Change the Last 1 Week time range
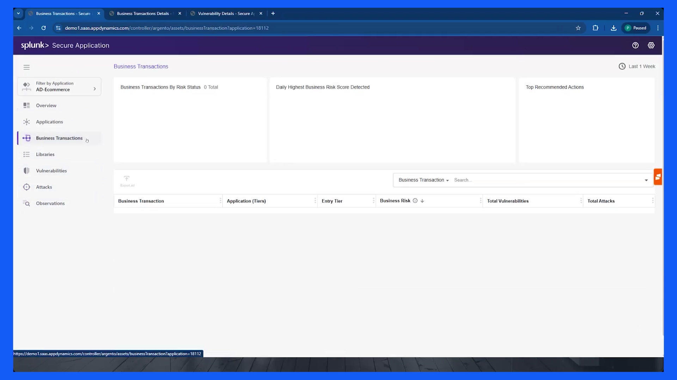The width and height of the screenshot is (677, 380). (637, 66)
